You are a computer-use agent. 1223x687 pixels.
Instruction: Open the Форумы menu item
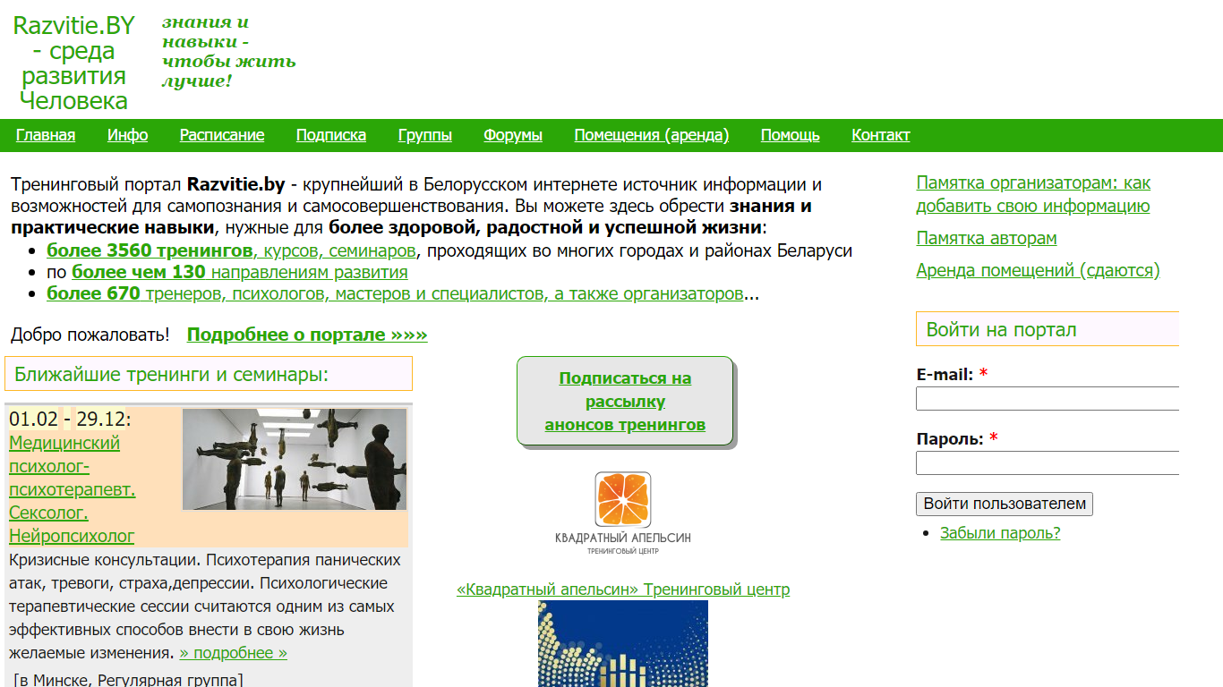pyautogui.click(x=513, y=135)
